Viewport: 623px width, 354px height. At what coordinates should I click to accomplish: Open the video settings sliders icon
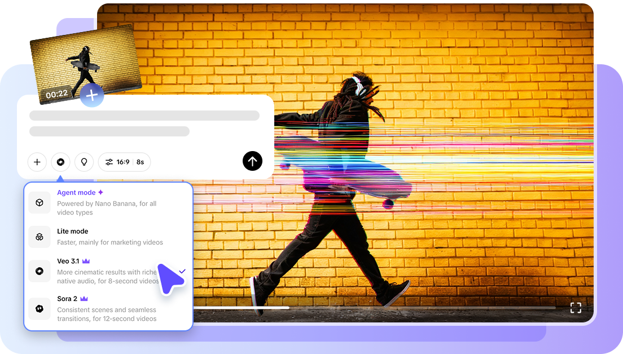coord(109,162)
